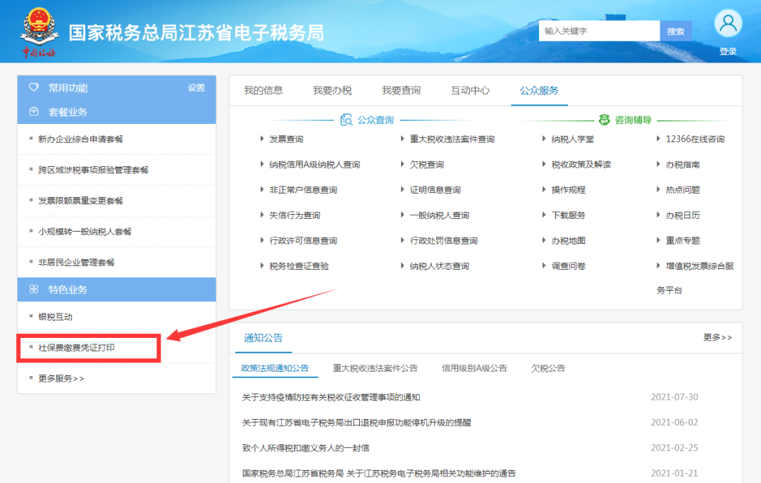Click the site title 国家税务总局江苏省电子税务局
761x483 pixels.
196,32
